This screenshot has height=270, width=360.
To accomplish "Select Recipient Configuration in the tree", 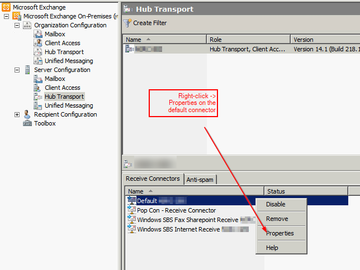I will (x=65, y=114).
